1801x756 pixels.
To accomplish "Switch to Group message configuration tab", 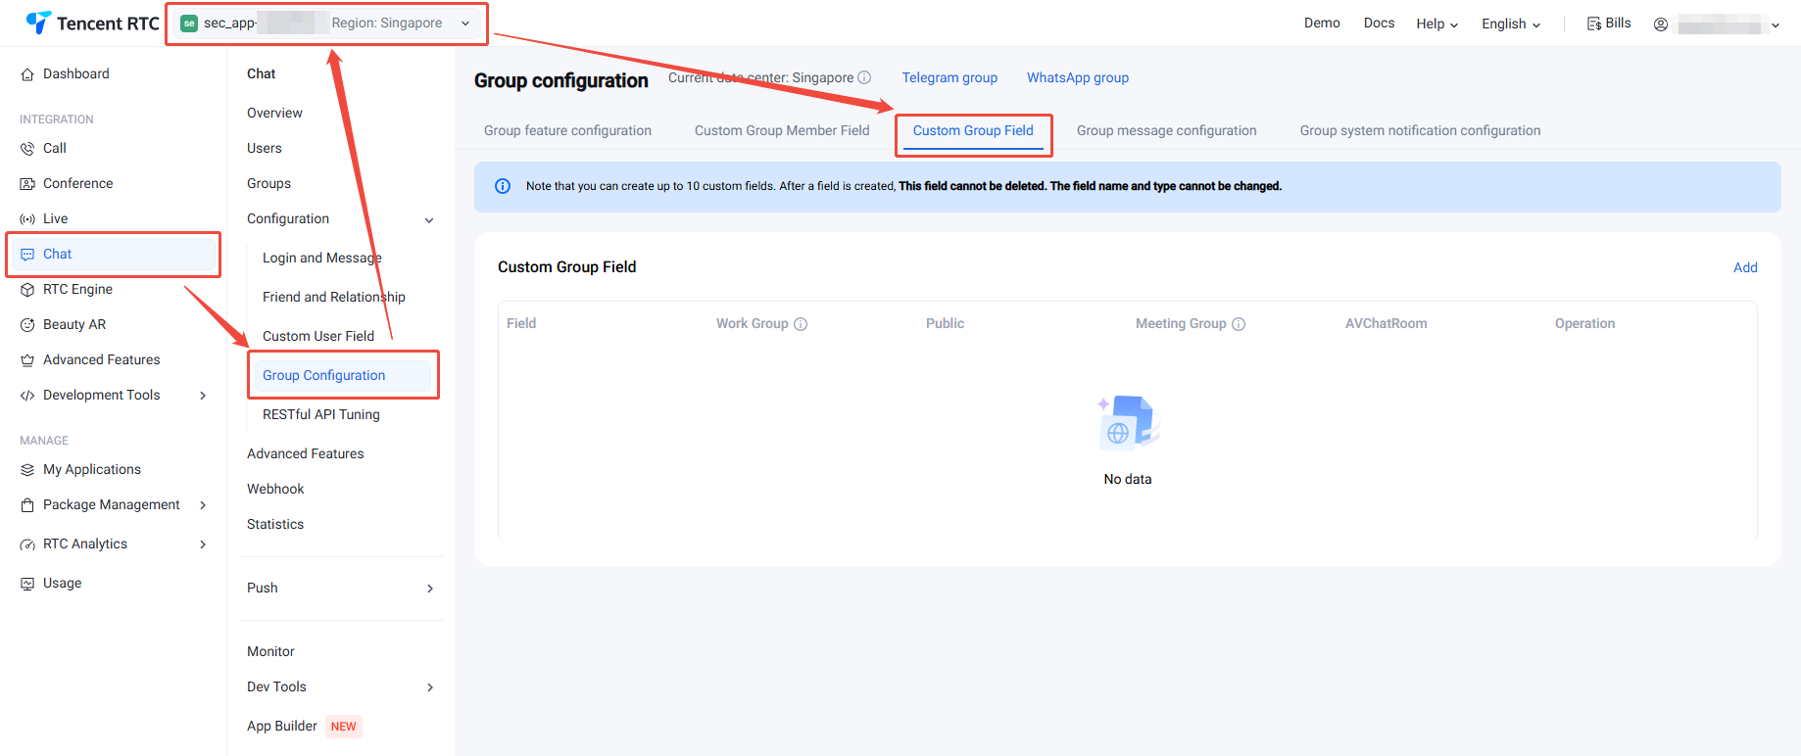I will [x=1166, y=131].
